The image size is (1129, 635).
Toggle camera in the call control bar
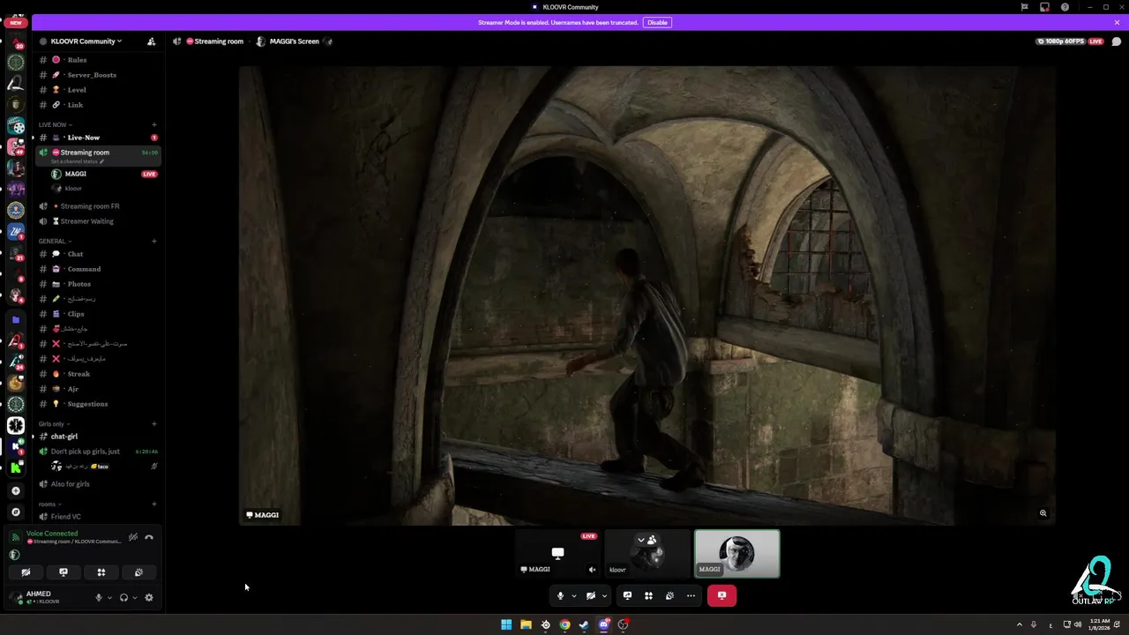[x=591, y=595]
